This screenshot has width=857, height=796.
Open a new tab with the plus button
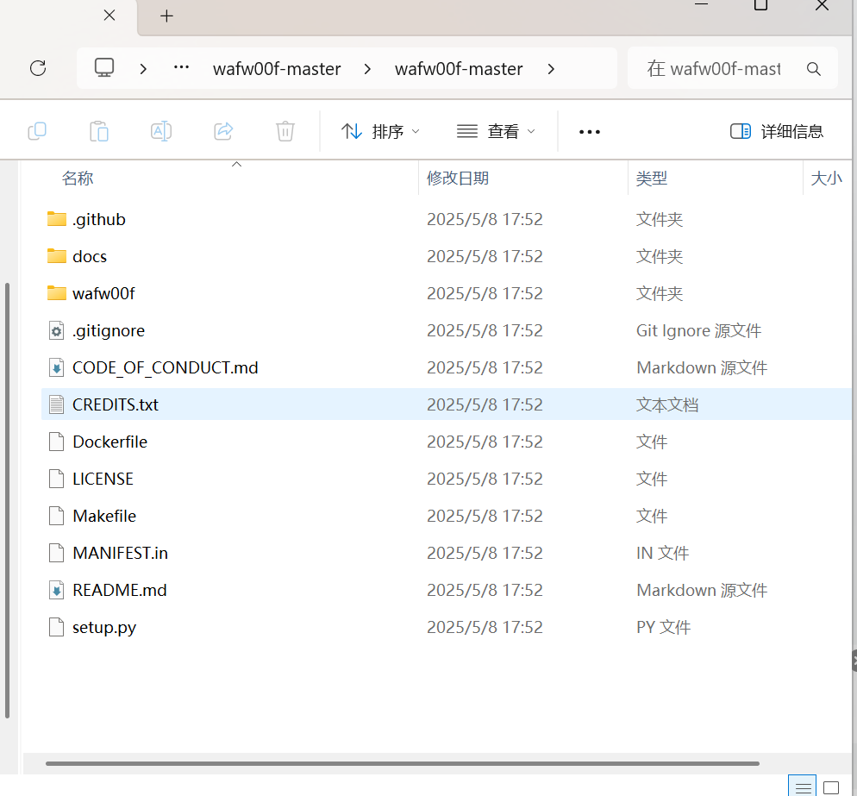[166, 15]
